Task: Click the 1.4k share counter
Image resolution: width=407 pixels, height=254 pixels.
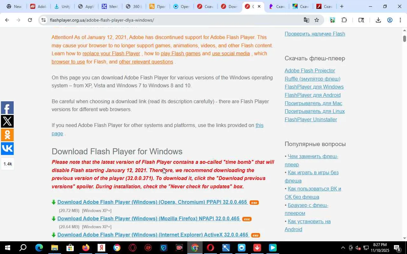Action: pyautogui.click(x=8, y=164)
